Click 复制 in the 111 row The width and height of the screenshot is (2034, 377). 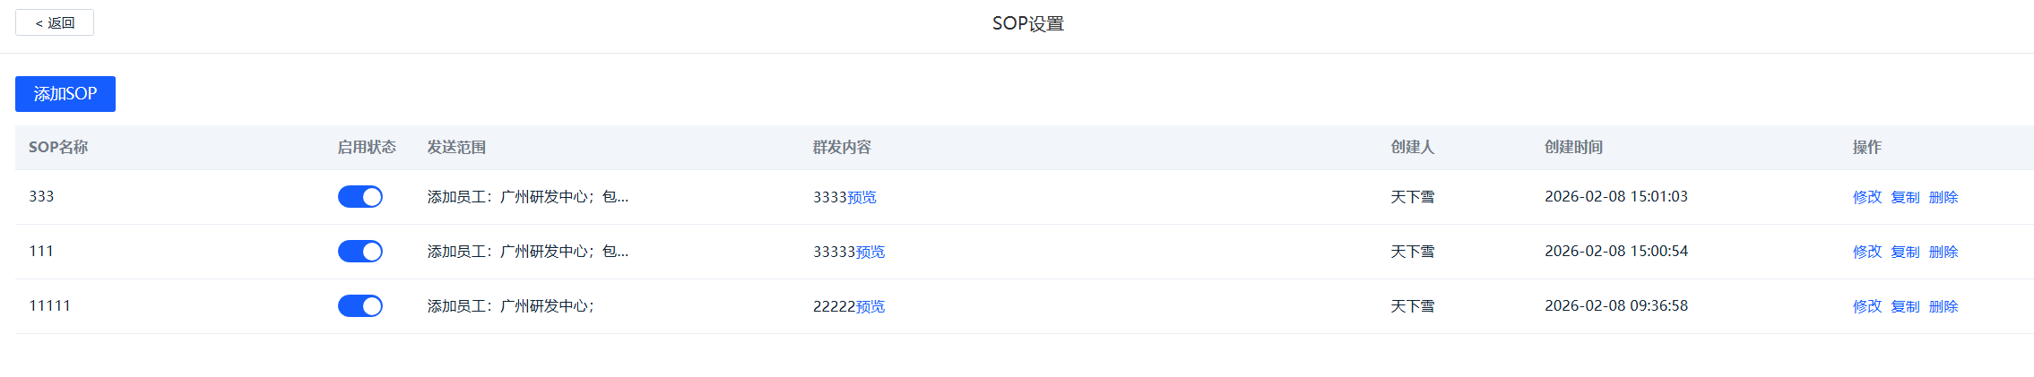pos(1905,253)
